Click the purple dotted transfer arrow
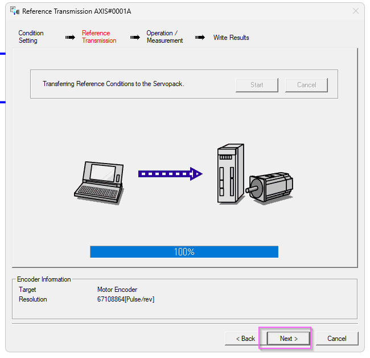370x358 pixels. click(170, 174)
